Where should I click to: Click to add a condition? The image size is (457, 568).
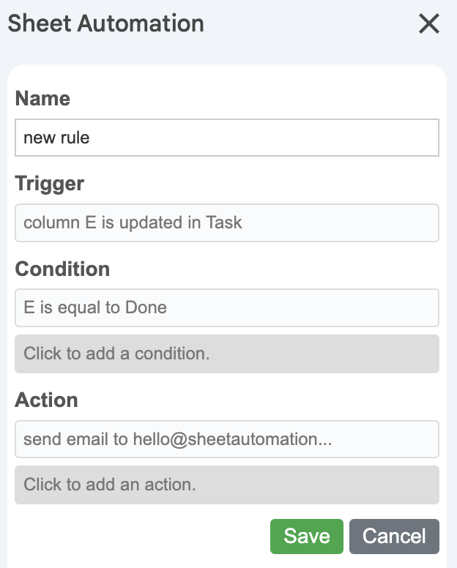tap(227, 354)
